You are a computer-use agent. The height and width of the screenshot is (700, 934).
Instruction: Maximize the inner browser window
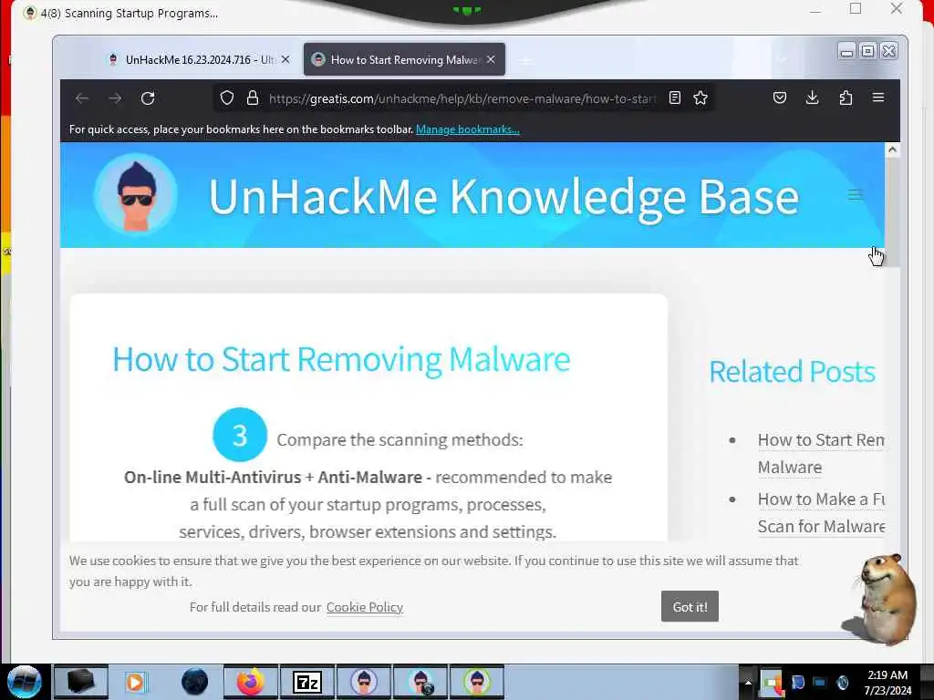pos(867,52)
